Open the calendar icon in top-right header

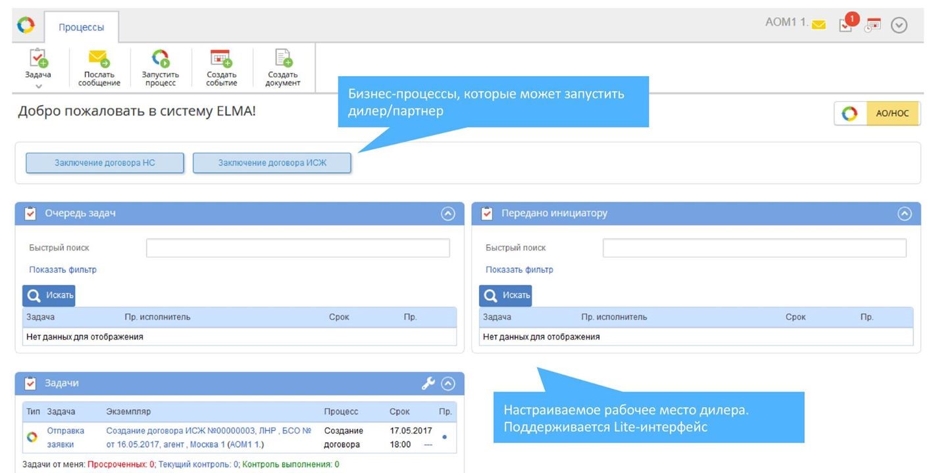[x=873, y=25]
